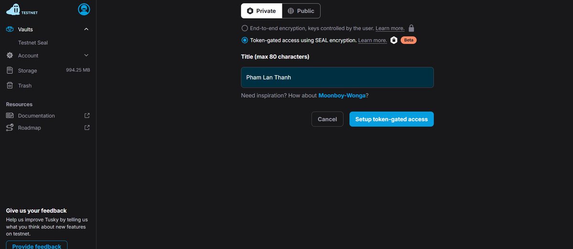Viewport: 573px width, 249px height.
Task: Click Learn more for end-to-end encryption
Action: pyautogui.click(x=390, y=28)
